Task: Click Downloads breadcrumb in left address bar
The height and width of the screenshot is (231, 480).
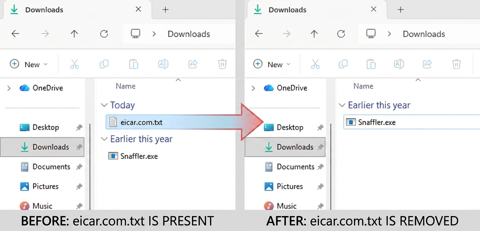Action: click(x=189, y=34)
